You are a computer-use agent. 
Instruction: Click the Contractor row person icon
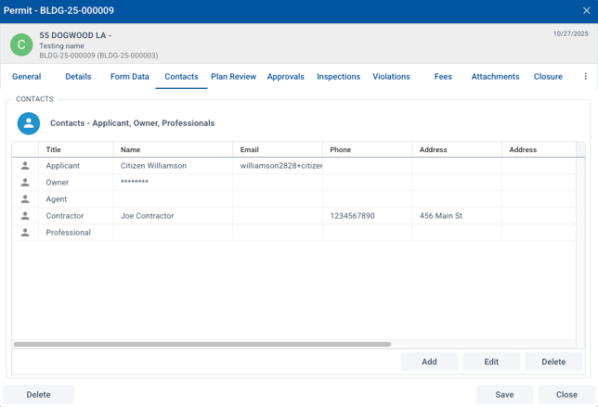point(25,216)
